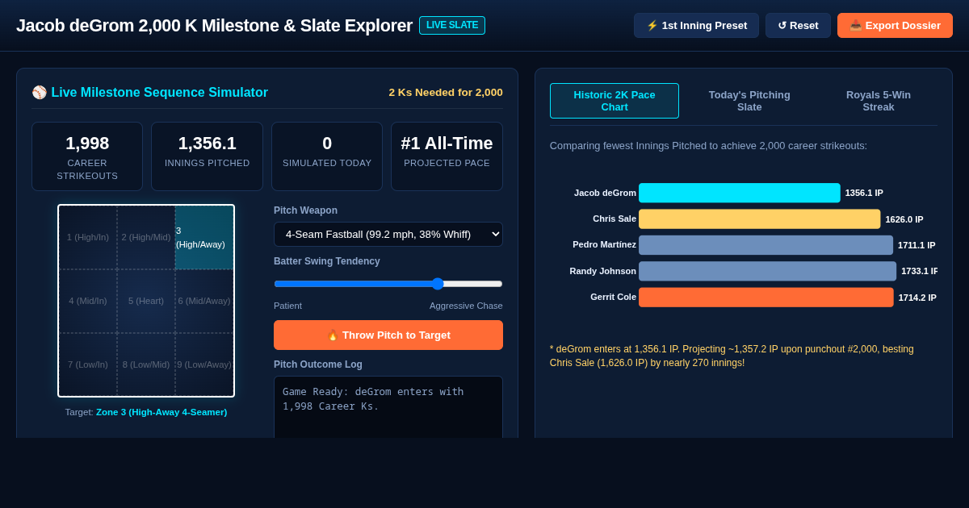Throw pitch to target
This screenshot has height=508, width=969.
click(x=388, y=335)
